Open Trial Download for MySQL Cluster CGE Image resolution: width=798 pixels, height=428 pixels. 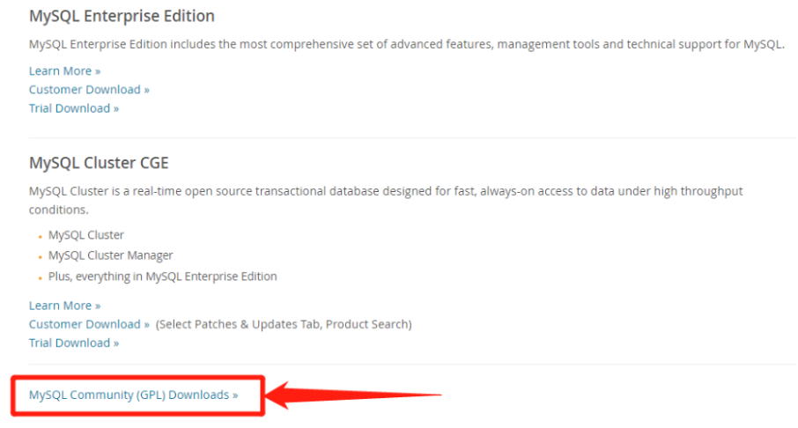coord(73,343)
